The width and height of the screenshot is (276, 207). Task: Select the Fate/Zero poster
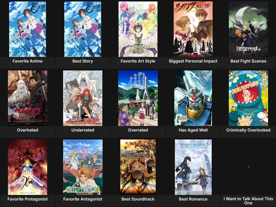pyautogui.click(x=27, y=167)
